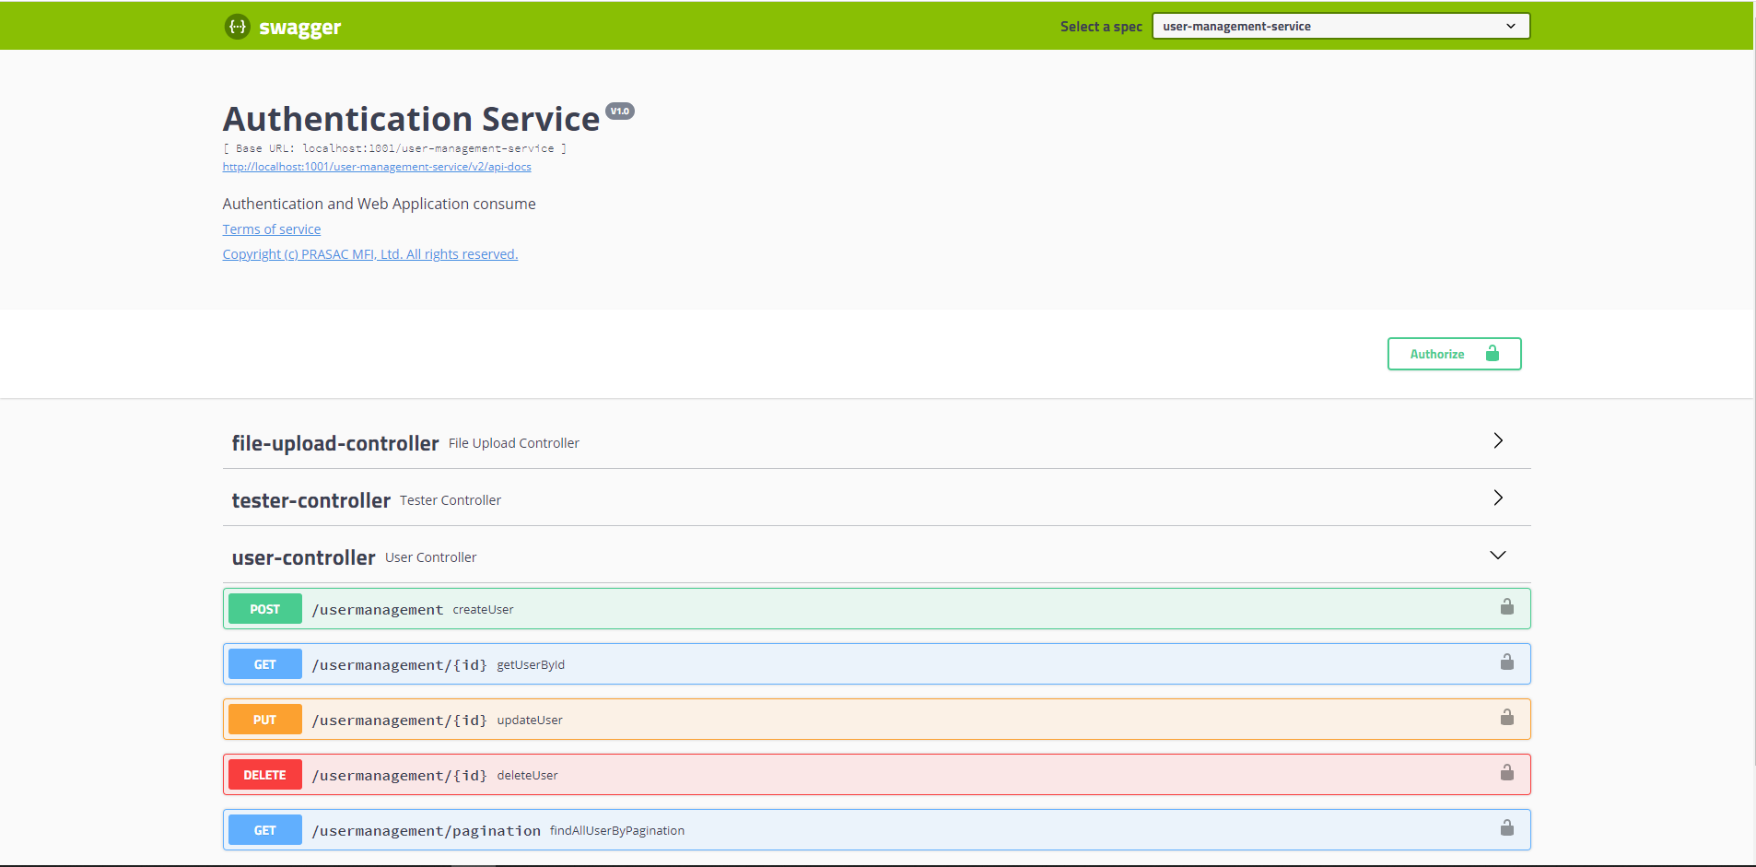Screen dimensions: 1756x867
Task: Click the lock icon on the deleteUser endpoint
Action: (x=1506, y=772)
